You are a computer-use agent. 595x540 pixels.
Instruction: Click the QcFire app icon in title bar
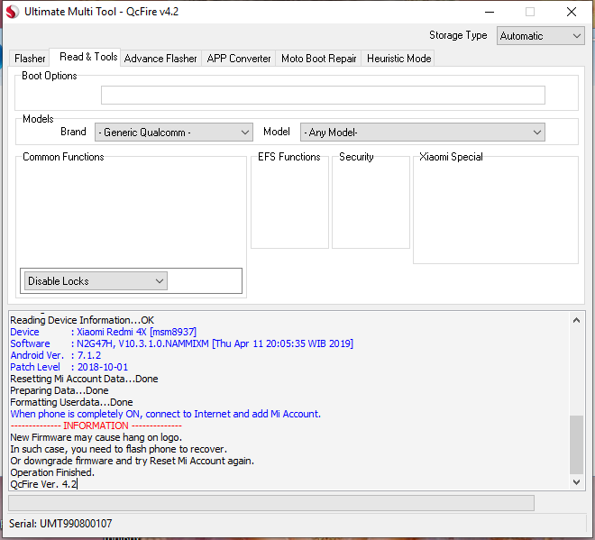(x=12, y=13)
